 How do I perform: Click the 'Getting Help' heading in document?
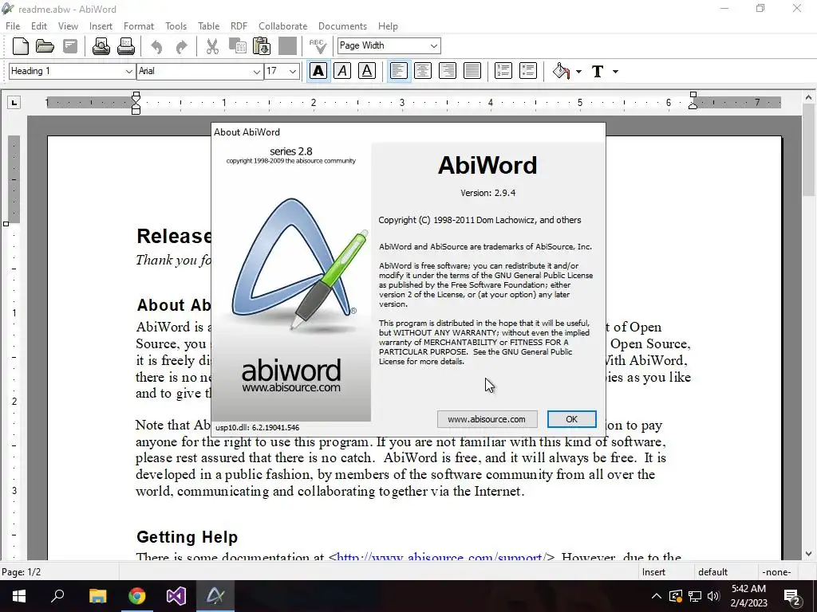click(187, 536)
